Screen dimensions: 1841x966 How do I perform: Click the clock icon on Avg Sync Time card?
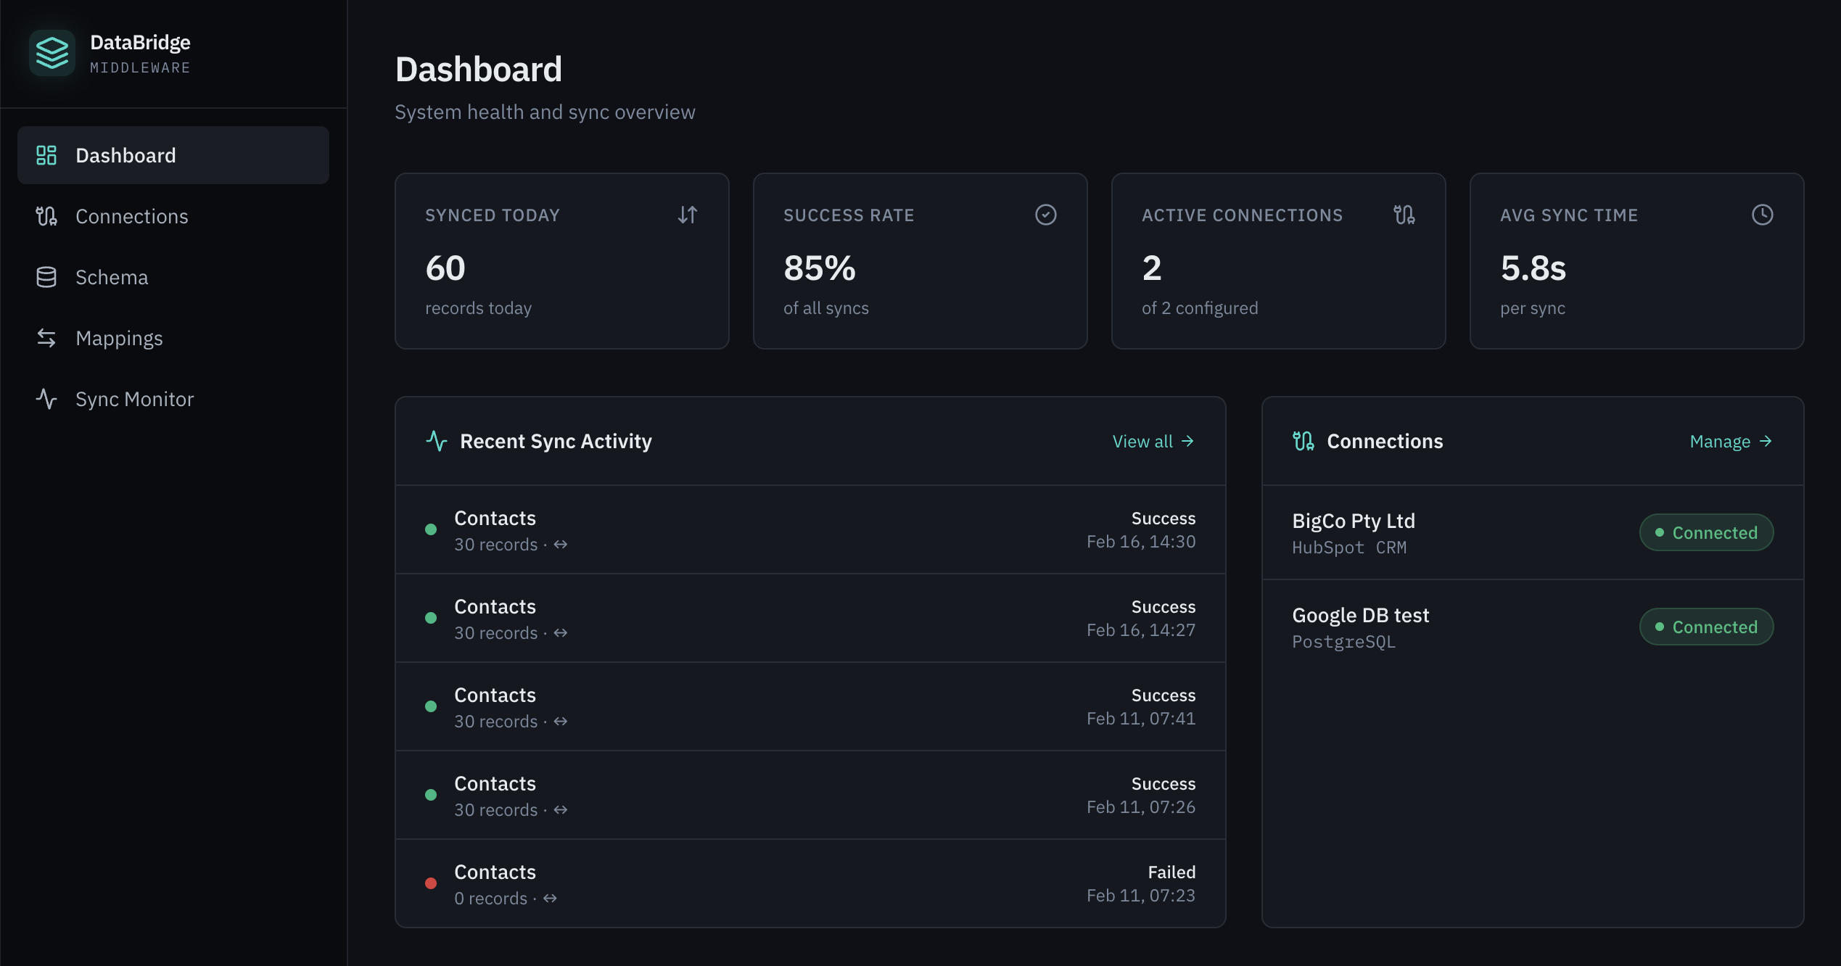pos(1763,215)
